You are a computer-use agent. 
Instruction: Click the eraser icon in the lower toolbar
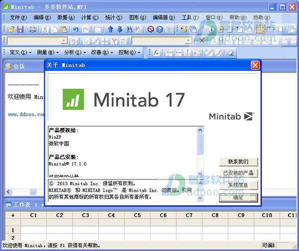[231, 53]
